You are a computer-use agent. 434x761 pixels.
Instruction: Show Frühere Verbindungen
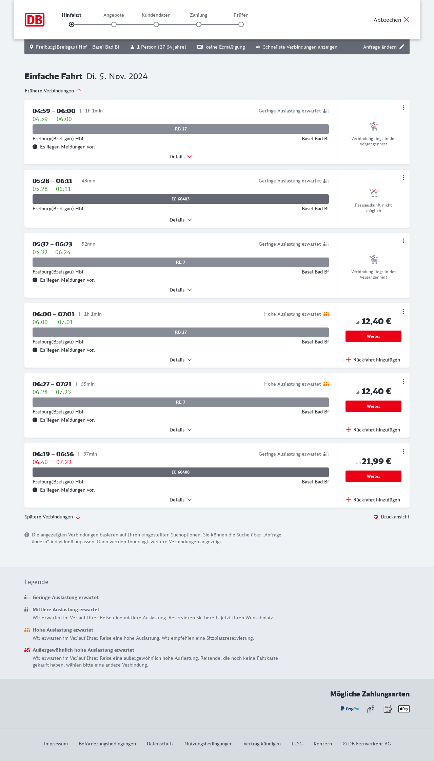53,91
